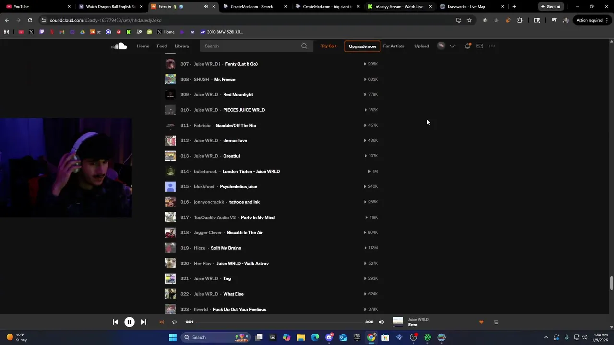The height and width of the screenshot is (345, 614).
Task: Skip to the previous track
Action: [115, 322]
